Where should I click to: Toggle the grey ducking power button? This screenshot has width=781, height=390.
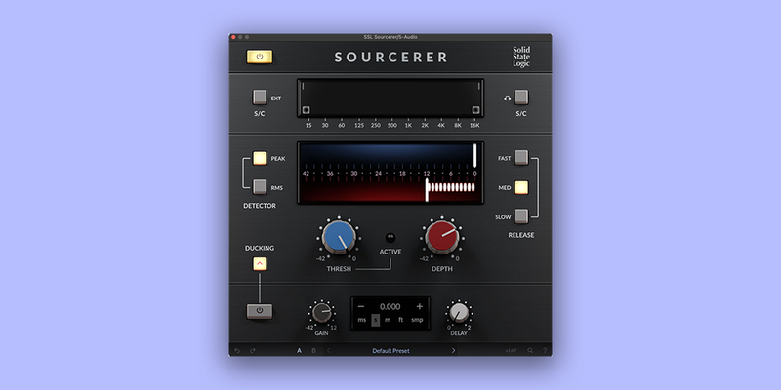click(260, 311)
